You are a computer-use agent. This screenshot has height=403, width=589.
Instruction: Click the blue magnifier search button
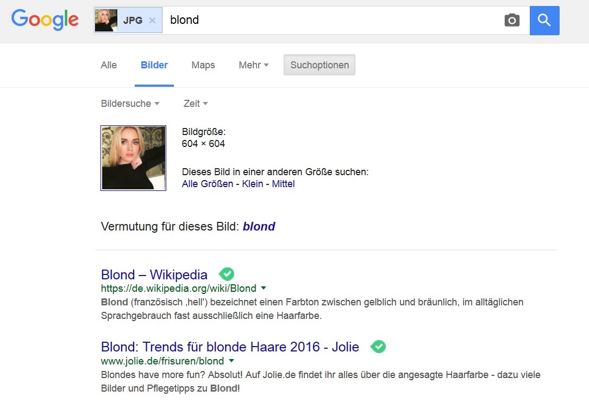[x=544, y=21]
